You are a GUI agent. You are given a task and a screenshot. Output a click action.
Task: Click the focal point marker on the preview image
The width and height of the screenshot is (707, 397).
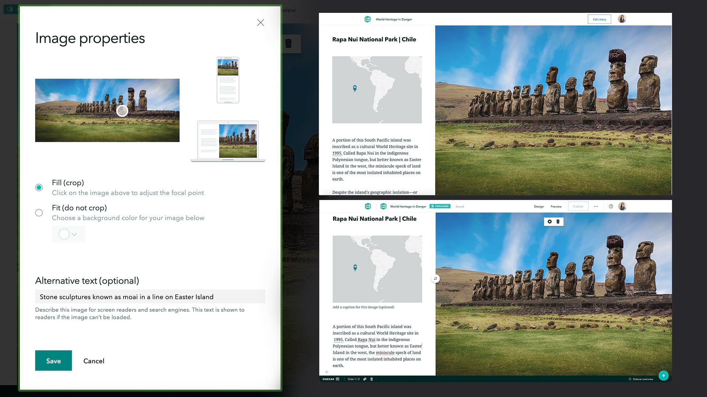point(122,110)
